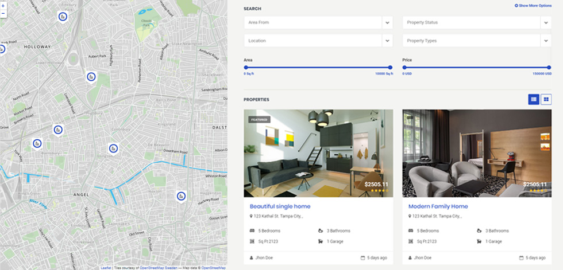Open Modern Family Home listing title

pyautogui.click(x=438, y=206)
